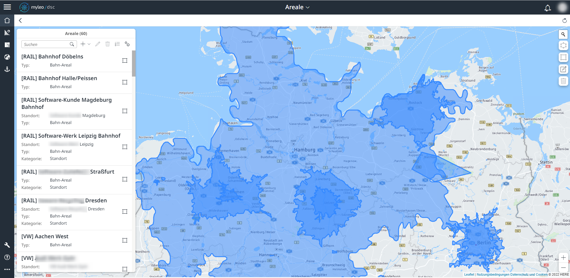This screenshot has height=278, width=570.
Task: Click the list panel scrollbar thumb
Action: [x=134, y=63]
